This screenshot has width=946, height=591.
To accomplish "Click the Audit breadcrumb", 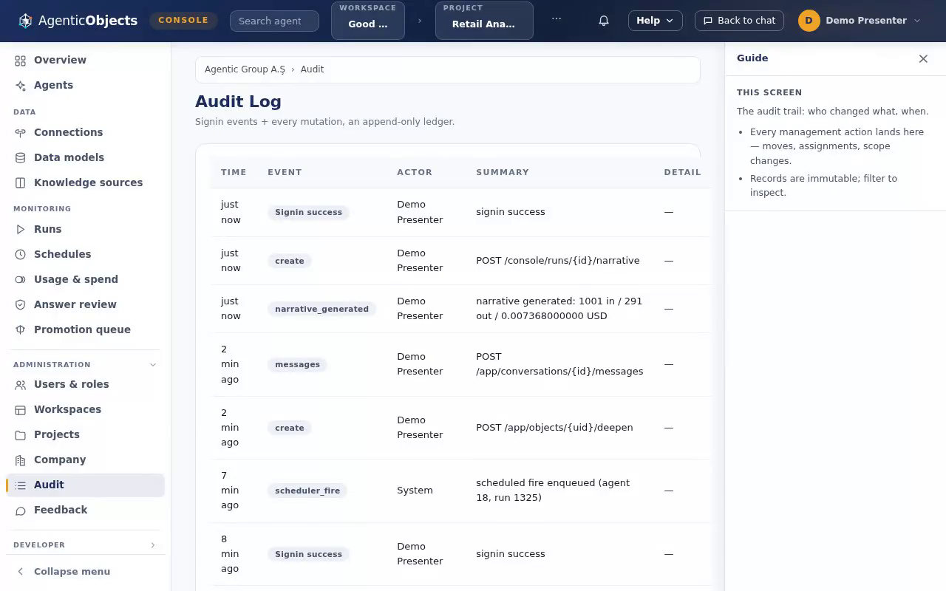I will tap(312, 69).
